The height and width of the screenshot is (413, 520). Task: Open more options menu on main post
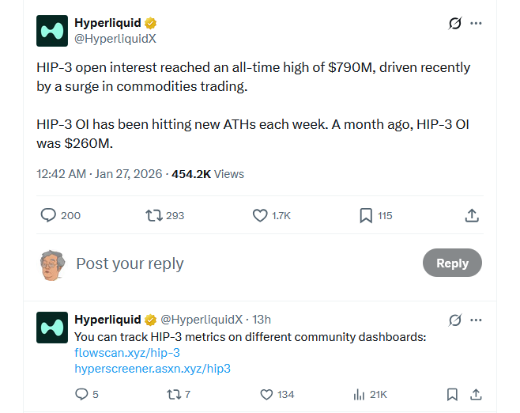pos(476,23)
